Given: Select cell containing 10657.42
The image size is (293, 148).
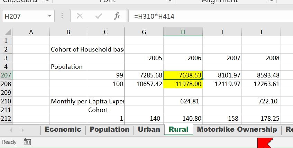Looking at the screenshot, I should 144,84.
